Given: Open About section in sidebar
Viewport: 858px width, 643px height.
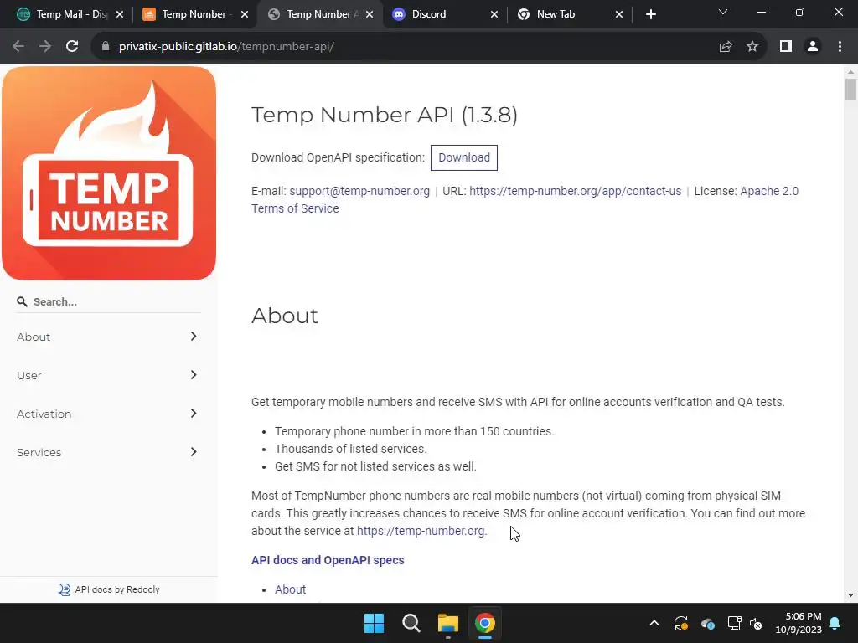Looking at the screenshot, I should tap(34, 337).
